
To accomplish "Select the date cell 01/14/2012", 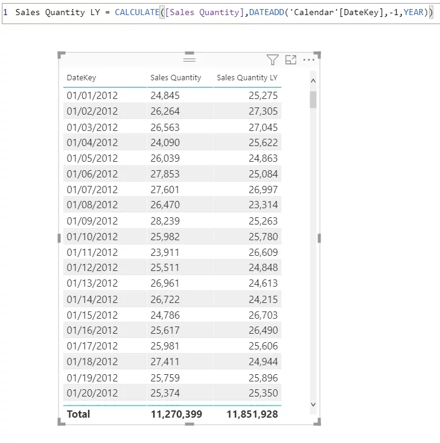I will point(92,299).
